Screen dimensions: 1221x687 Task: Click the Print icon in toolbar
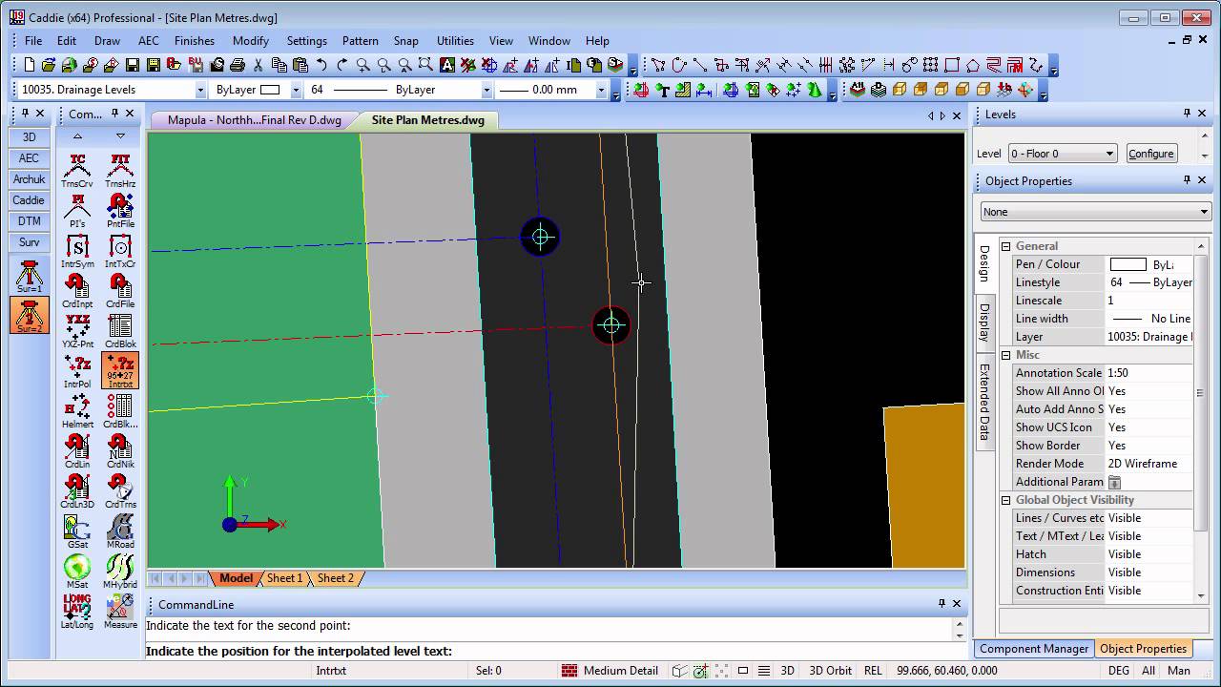(238, 65)
